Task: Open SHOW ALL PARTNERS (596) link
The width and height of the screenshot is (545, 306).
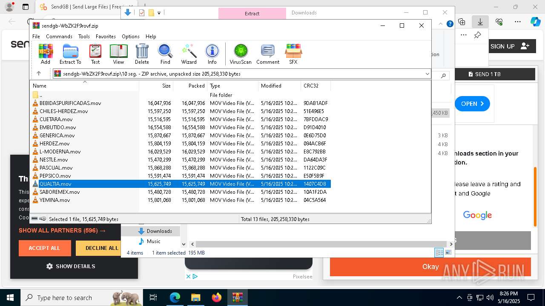Action: (62, 230)
